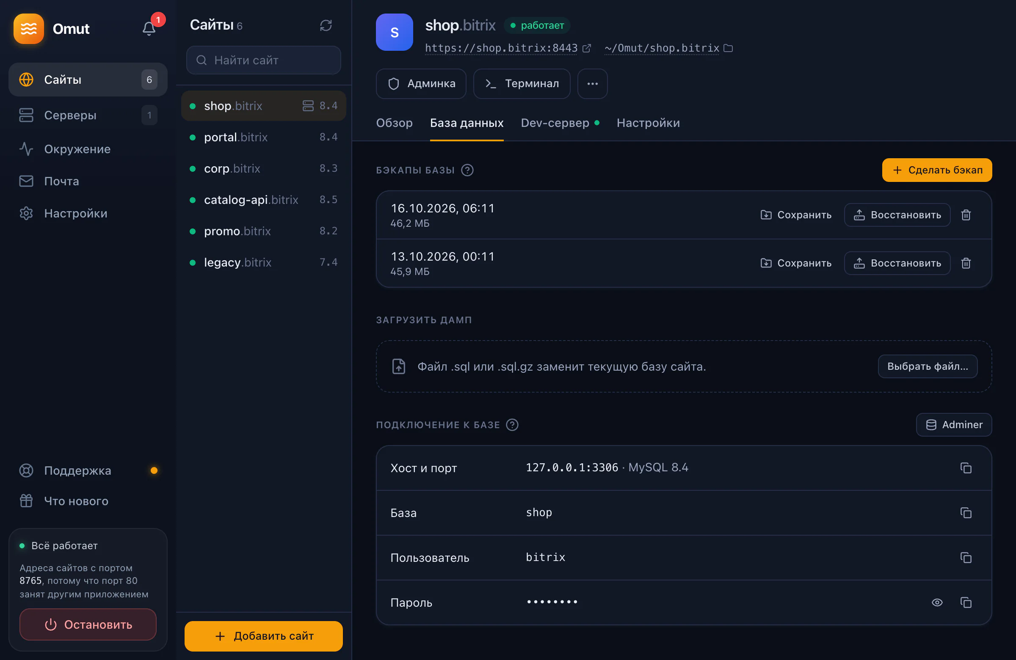Screen dimensions: 1016x660
Task: Open Настройки in the left sidebar
Action: pyautogui.click(x=88, y=213)
